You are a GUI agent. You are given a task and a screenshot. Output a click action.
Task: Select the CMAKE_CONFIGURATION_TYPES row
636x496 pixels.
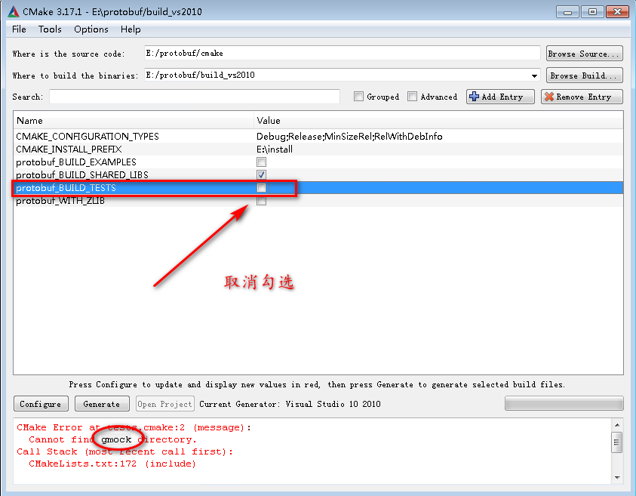pyautogui.click(x=318, y=136)
